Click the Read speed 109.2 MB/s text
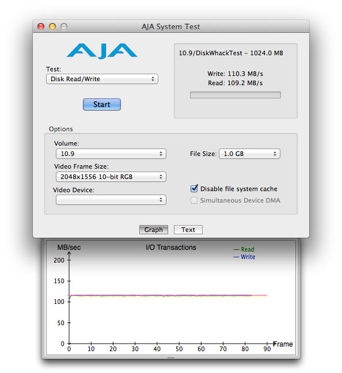 (x=235, y=83)
